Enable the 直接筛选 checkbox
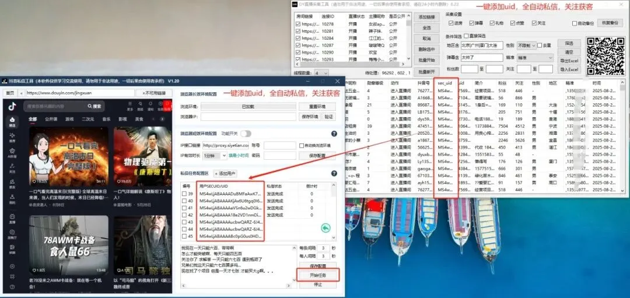630x298 pixels. [x=467, y=36]
